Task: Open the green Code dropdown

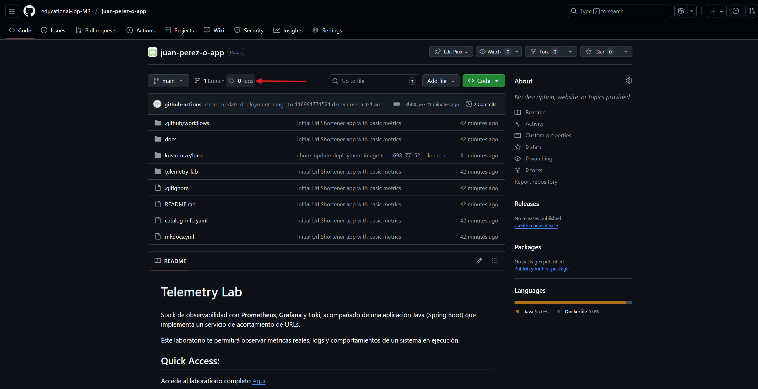Action: pyautogui.click(x=483, y=81)
